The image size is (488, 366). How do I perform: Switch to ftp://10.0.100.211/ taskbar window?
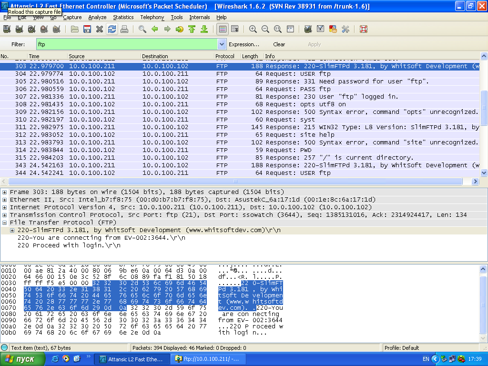point(208,359)
